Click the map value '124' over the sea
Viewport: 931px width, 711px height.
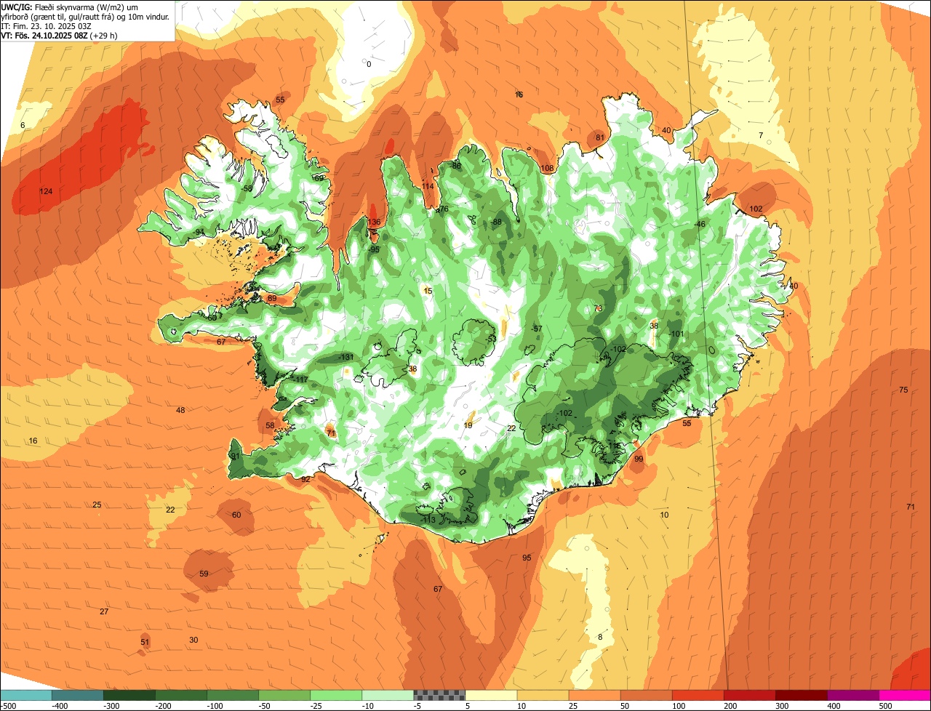coord(46,191)
